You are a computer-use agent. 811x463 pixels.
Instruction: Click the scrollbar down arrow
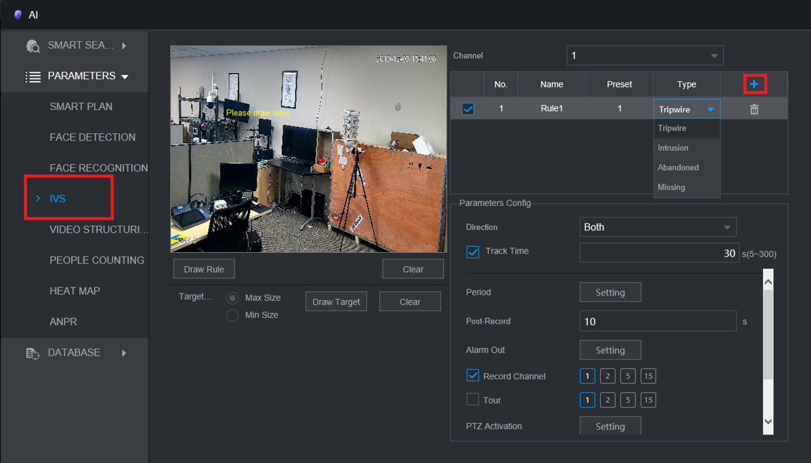coord(768,420)
